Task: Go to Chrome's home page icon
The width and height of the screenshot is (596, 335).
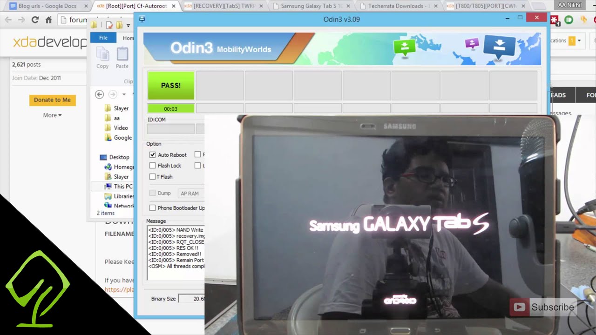Action: tap(48, 20)
